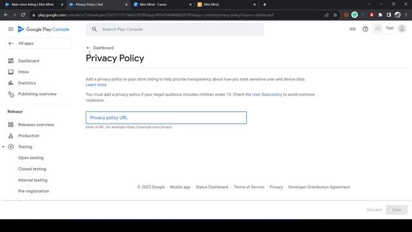Click the Mobile app footer link

click(x=180, y=187)
